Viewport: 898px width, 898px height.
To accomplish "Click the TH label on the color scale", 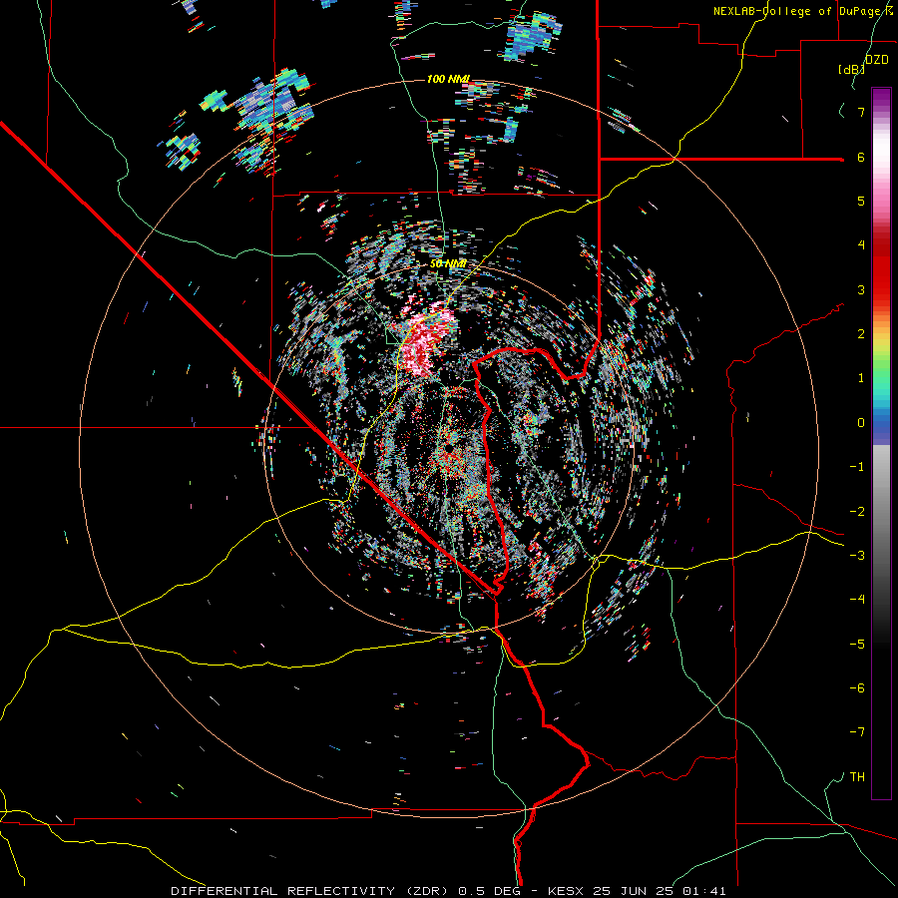I will tap(857, 776).
